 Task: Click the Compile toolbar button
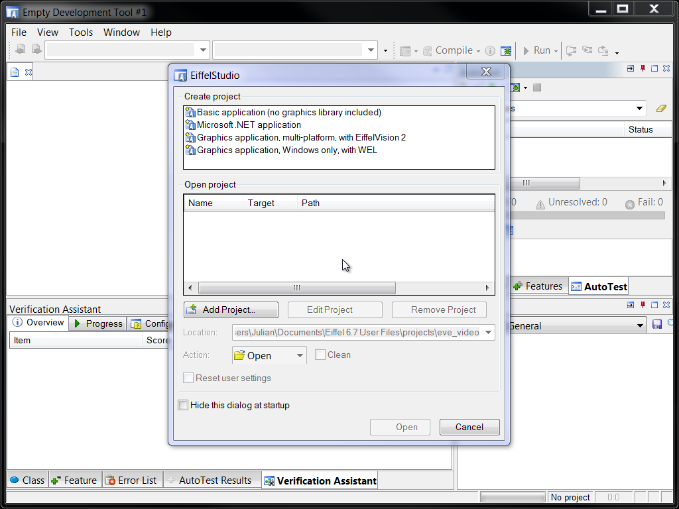click(x=448, y=50)
